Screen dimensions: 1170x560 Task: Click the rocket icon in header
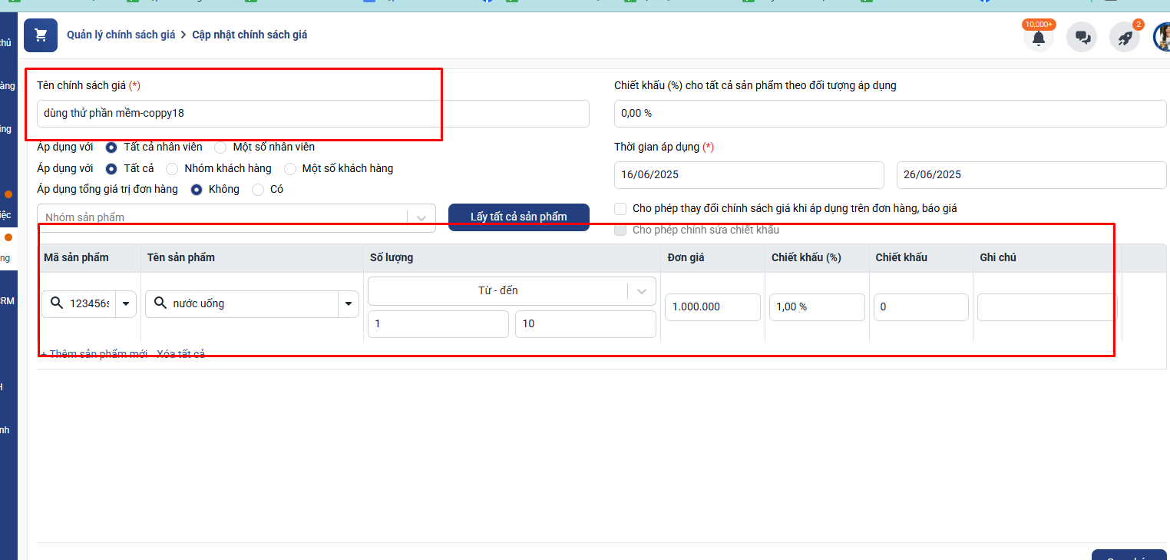pos(1125,38)
